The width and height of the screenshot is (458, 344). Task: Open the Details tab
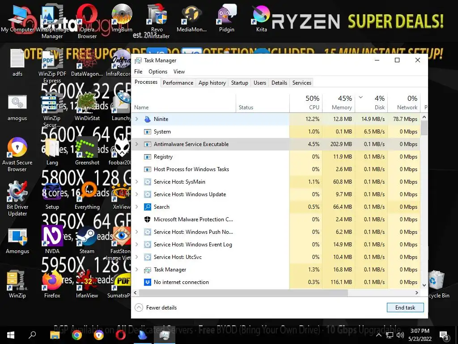tap(279, 83)
